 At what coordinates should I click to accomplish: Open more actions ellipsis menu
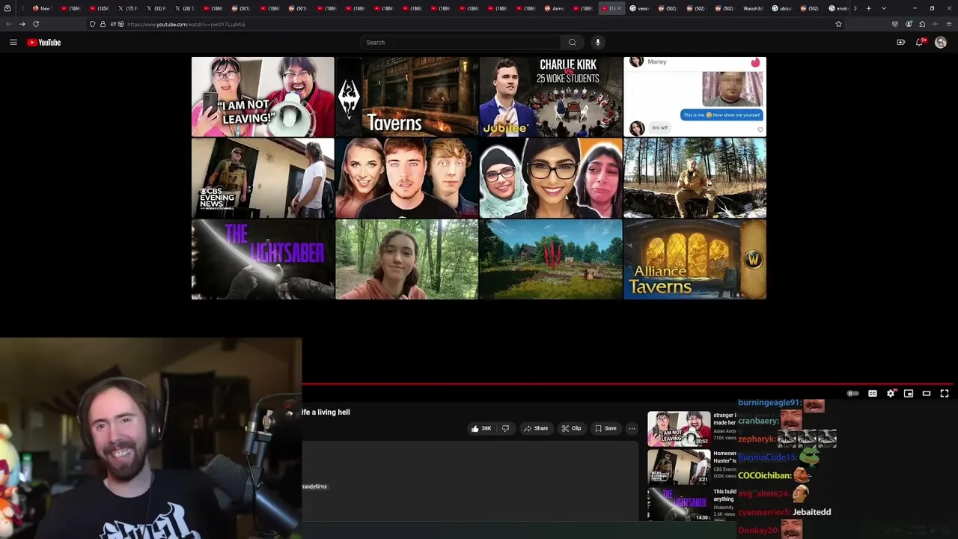pyautogui.click(x=632, y=428)
